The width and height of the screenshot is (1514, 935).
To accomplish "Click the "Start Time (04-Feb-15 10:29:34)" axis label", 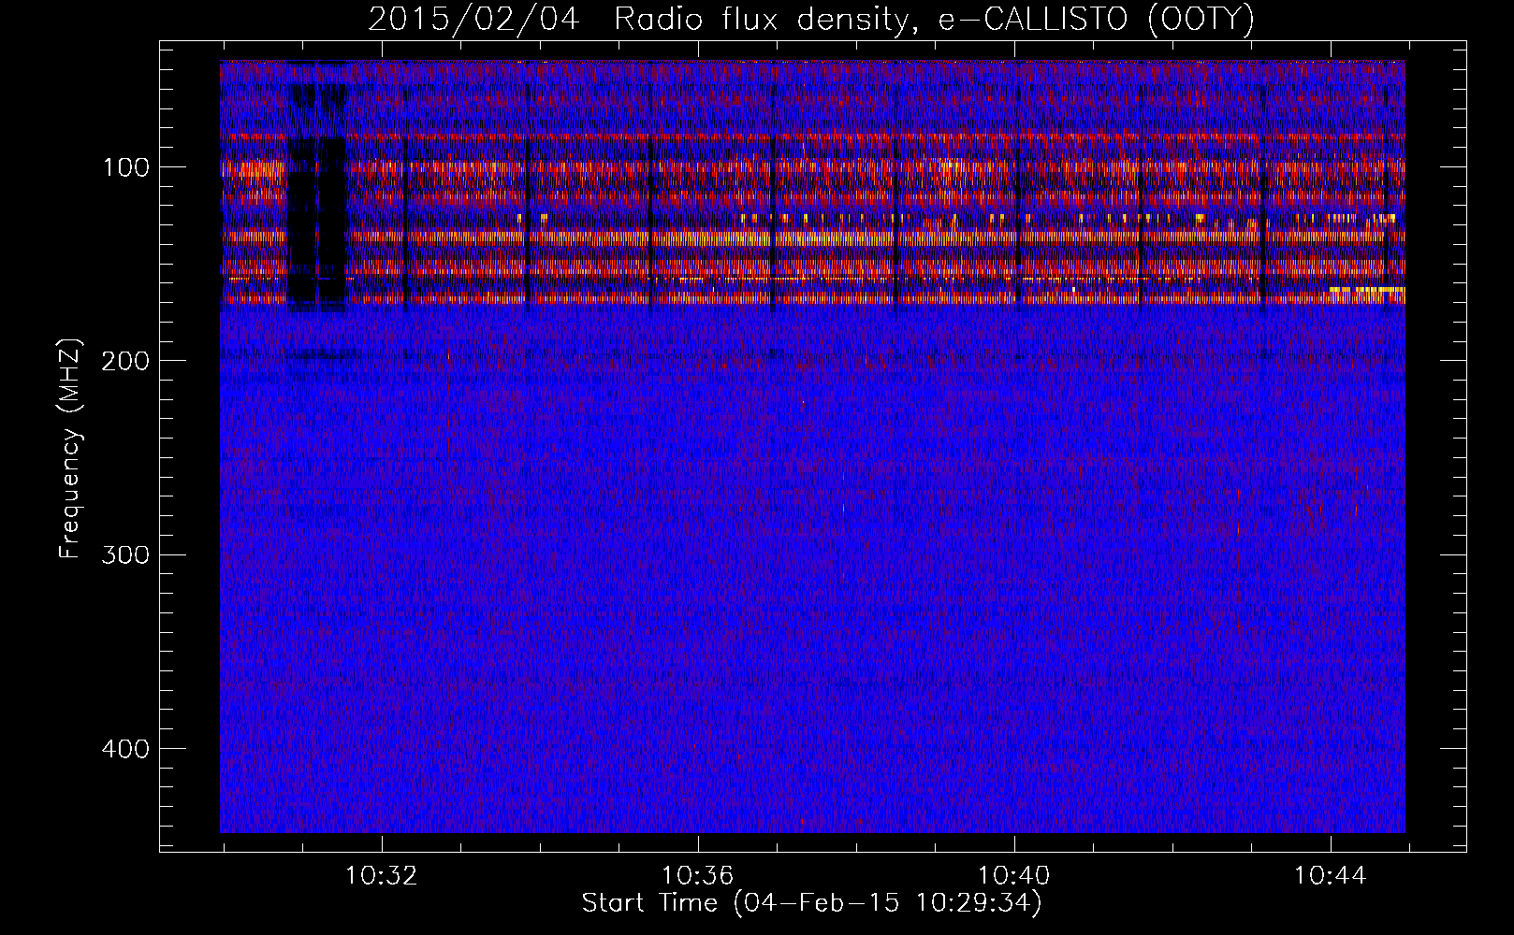I will click(811, 903).
